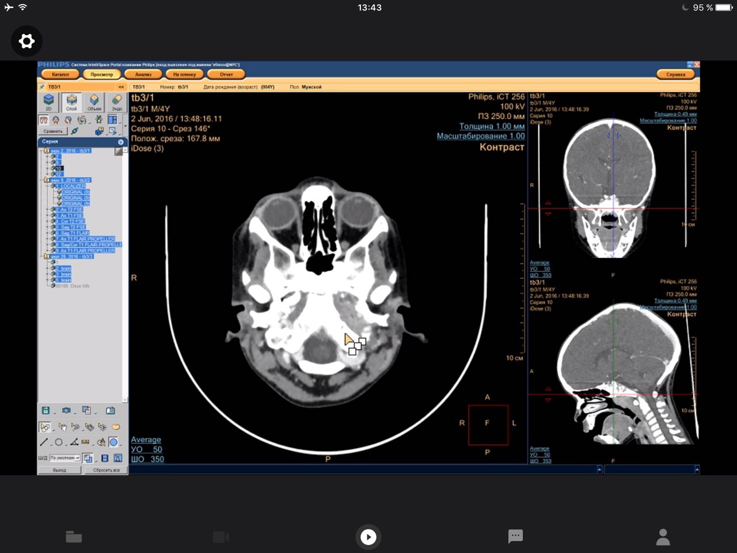Click the link icon beside Сравнить
The height and width of the screenshot is (553, 737).
coord(75,130)
